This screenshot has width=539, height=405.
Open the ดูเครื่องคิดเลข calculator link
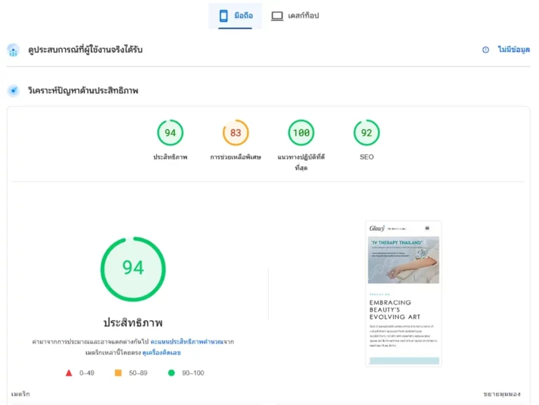[162, 352]
